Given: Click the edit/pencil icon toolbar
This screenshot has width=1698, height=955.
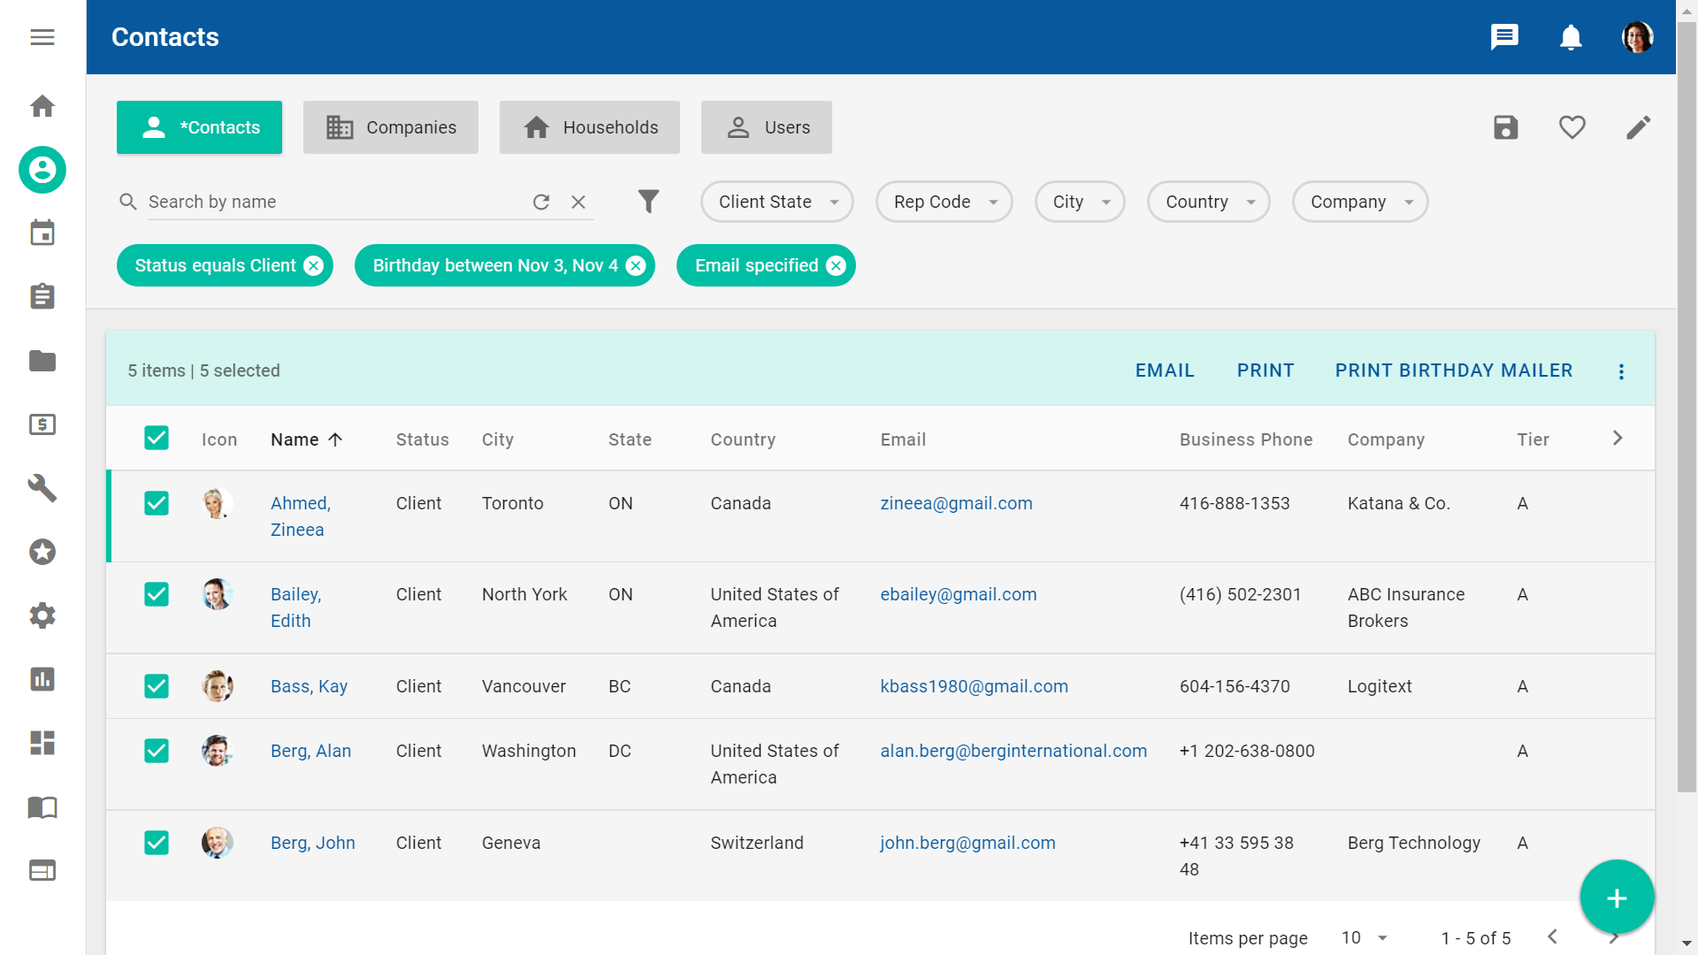Looking at the screenshot, I should click(1639, 127).
